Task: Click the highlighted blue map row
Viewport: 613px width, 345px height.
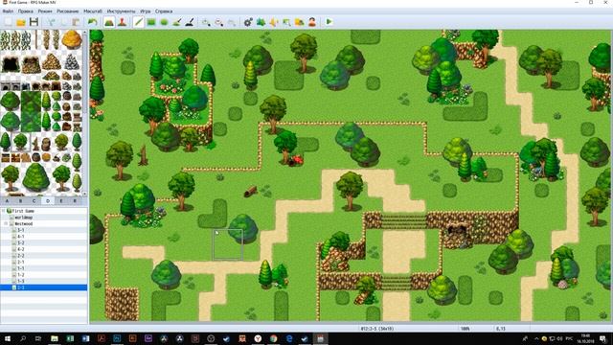Action: pos(44,287)
